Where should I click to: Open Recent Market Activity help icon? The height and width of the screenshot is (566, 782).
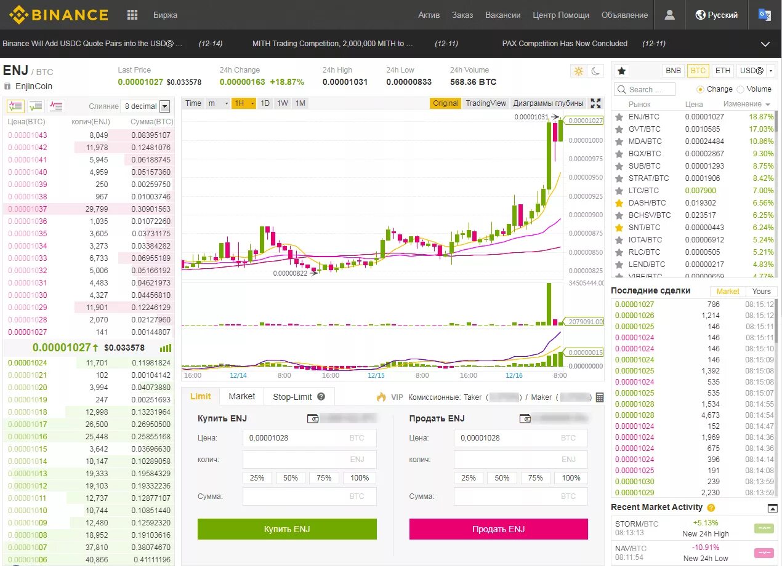pyautogui.click(x=711, y=508)
